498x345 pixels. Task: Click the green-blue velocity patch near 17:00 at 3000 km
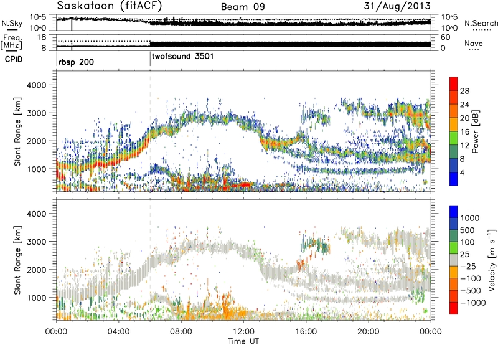point(316,244)
